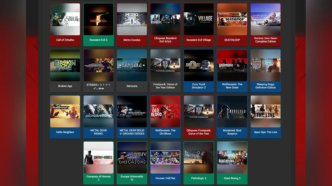Select the Sleeping Dogs cover thumbnail
Viewport: 332px width, 186px height.
pyautogui.click(x=266, y=65)
